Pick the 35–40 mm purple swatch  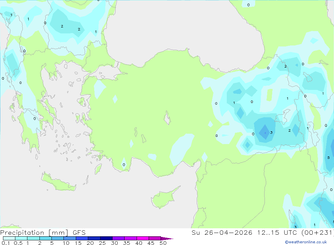131,238
